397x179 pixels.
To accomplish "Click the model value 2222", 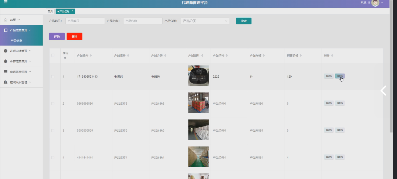I will click(x=216, y=77).
